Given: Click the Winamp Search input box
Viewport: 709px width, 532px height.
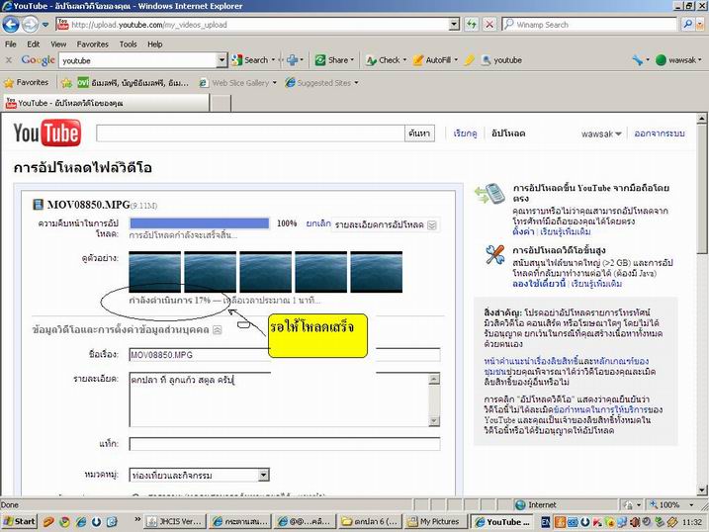Looking at the screenshot, I should click(589, 25).
